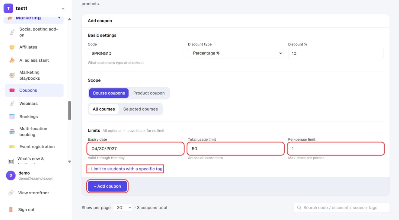The width and height of the screenshot is (399, 220).
Task: Open Social posting add-on menu item
Action: click(34, 32)
